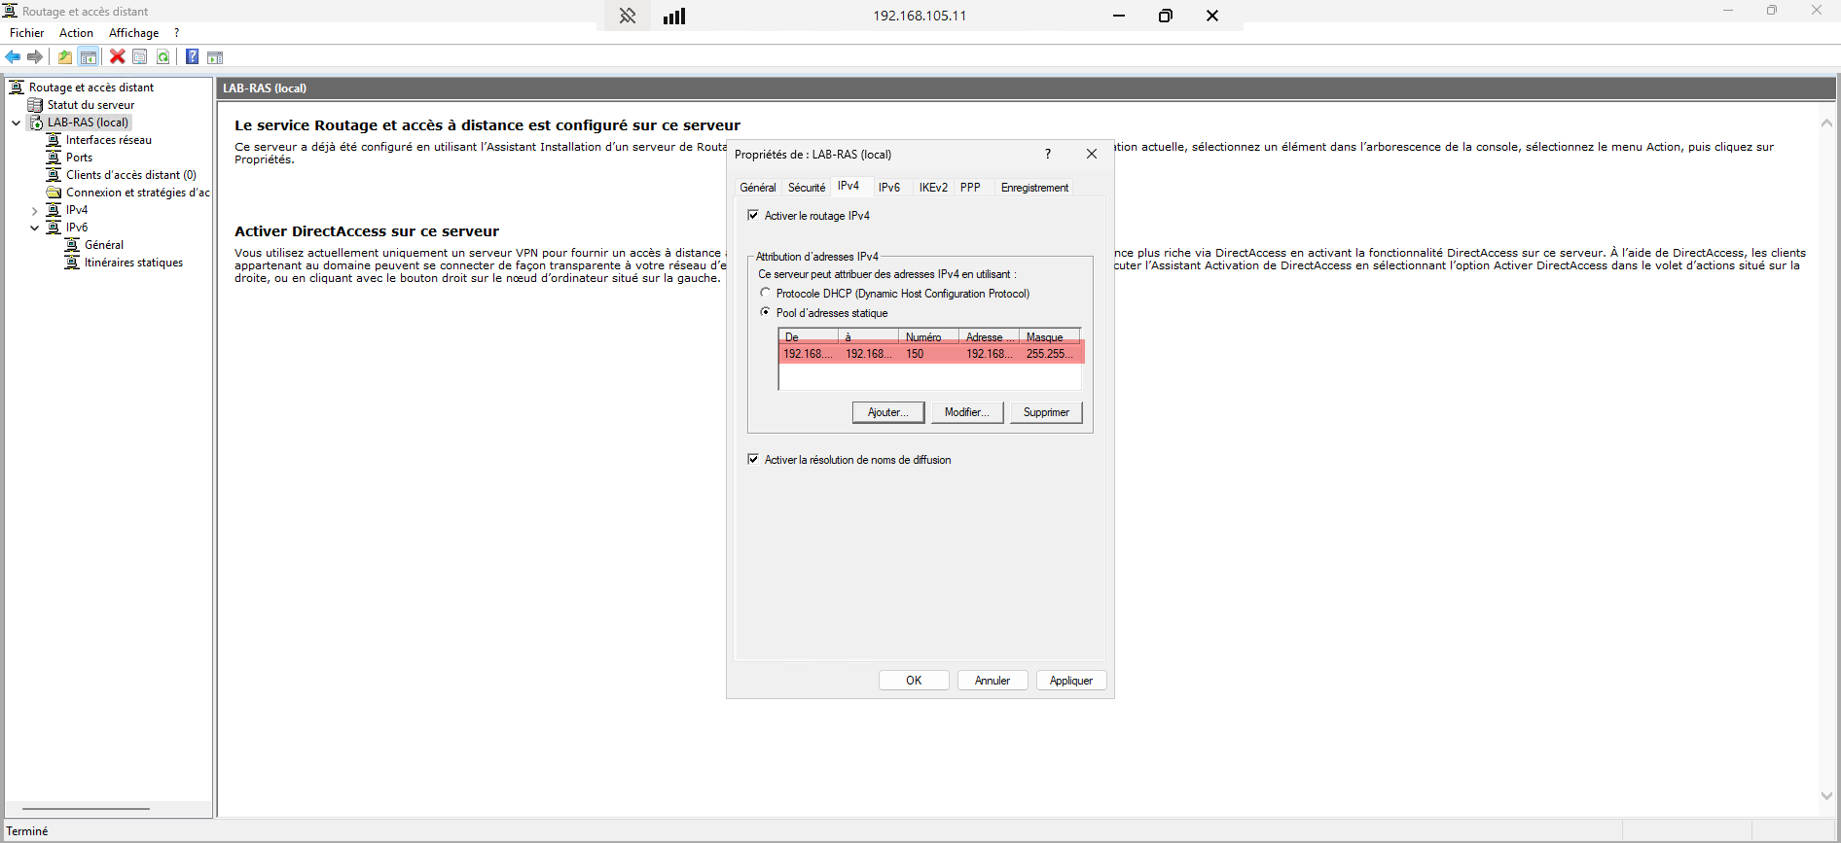Uncheck Activer le routage IPv4
Viewport: 1841px width, 843px height.
pyautogui.click(x=753, y=216)
